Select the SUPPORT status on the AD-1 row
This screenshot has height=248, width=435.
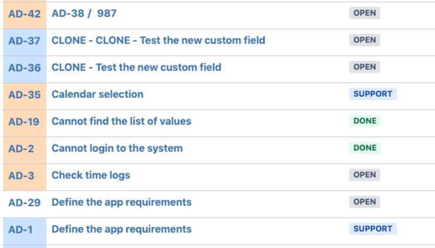(x=373, y=229)
